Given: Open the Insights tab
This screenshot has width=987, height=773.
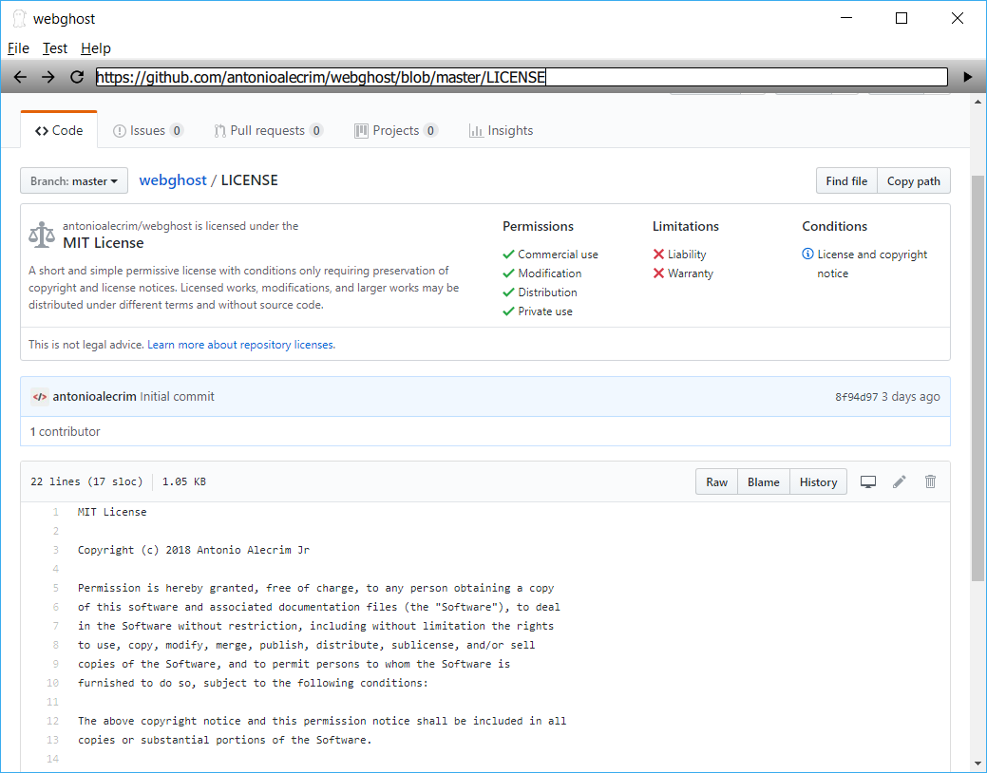Looking at the screenshot, I should tap(501, 131).
